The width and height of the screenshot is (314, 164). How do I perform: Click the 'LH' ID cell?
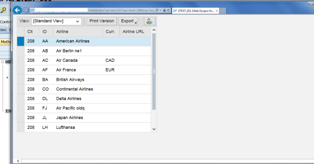pyautogui.click(x=46, y=127)
